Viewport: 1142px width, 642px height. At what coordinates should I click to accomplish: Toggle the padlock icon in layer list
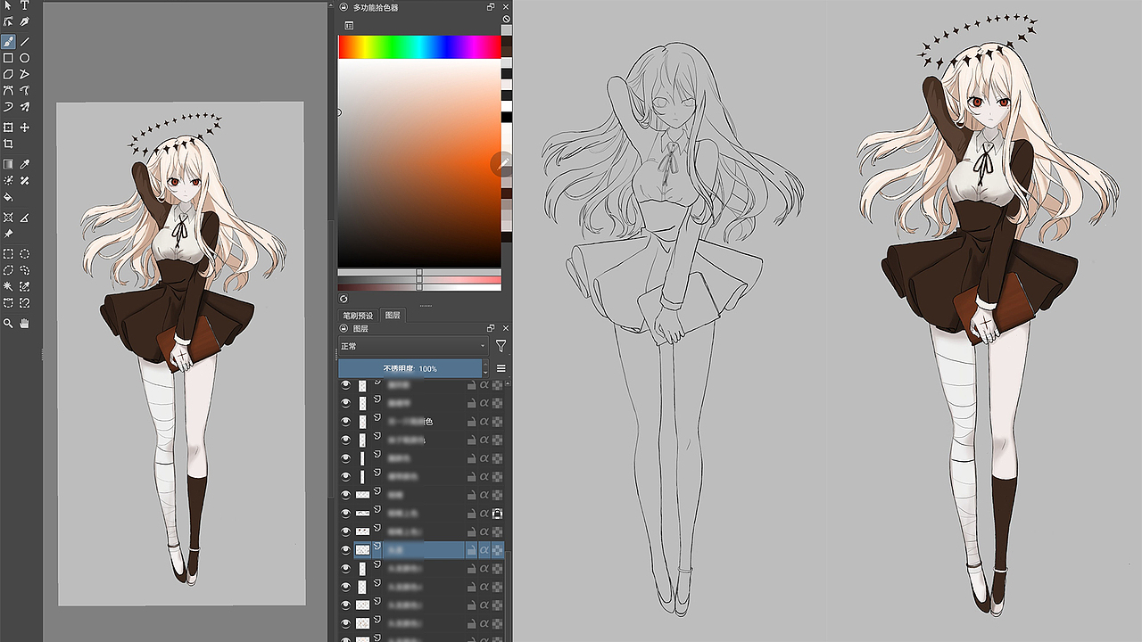point(497,514)
